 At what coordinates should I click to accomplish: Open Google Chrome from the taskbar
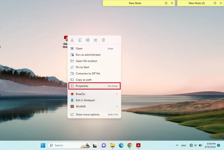coord(130,146)
